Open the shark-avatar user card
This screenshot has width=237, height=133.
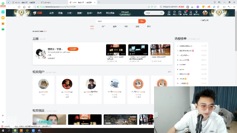tap(114, 90)
